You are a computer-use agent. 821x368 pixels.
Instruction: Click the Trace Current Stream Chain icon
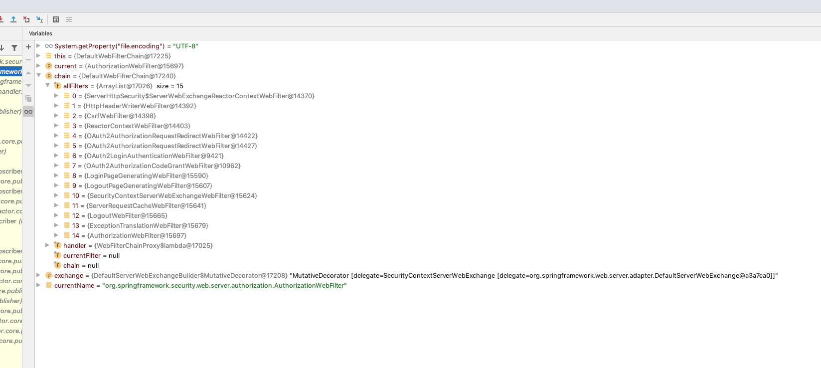click(x=69, y=19)
